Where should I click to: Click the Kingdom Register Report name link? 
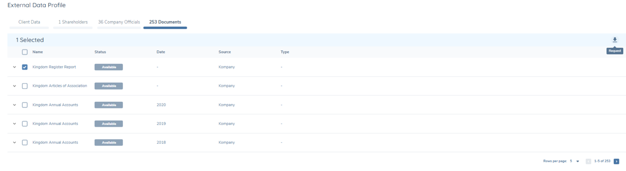coord(54,67)
